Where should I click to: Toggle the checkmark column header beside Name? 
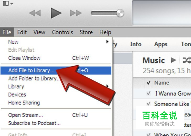(148, 83)
